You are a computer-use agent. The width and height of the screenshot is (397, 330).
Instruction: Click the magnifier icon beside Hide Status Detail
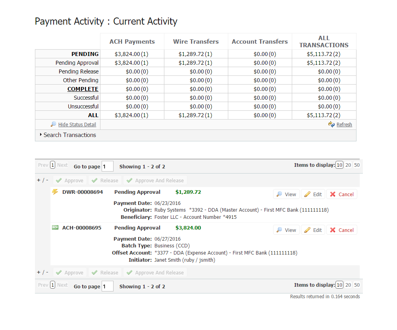(x=54, y=124)
